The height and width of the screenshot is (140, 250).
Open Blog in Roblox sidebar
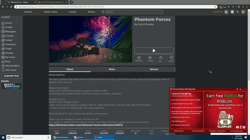(6, 61)
